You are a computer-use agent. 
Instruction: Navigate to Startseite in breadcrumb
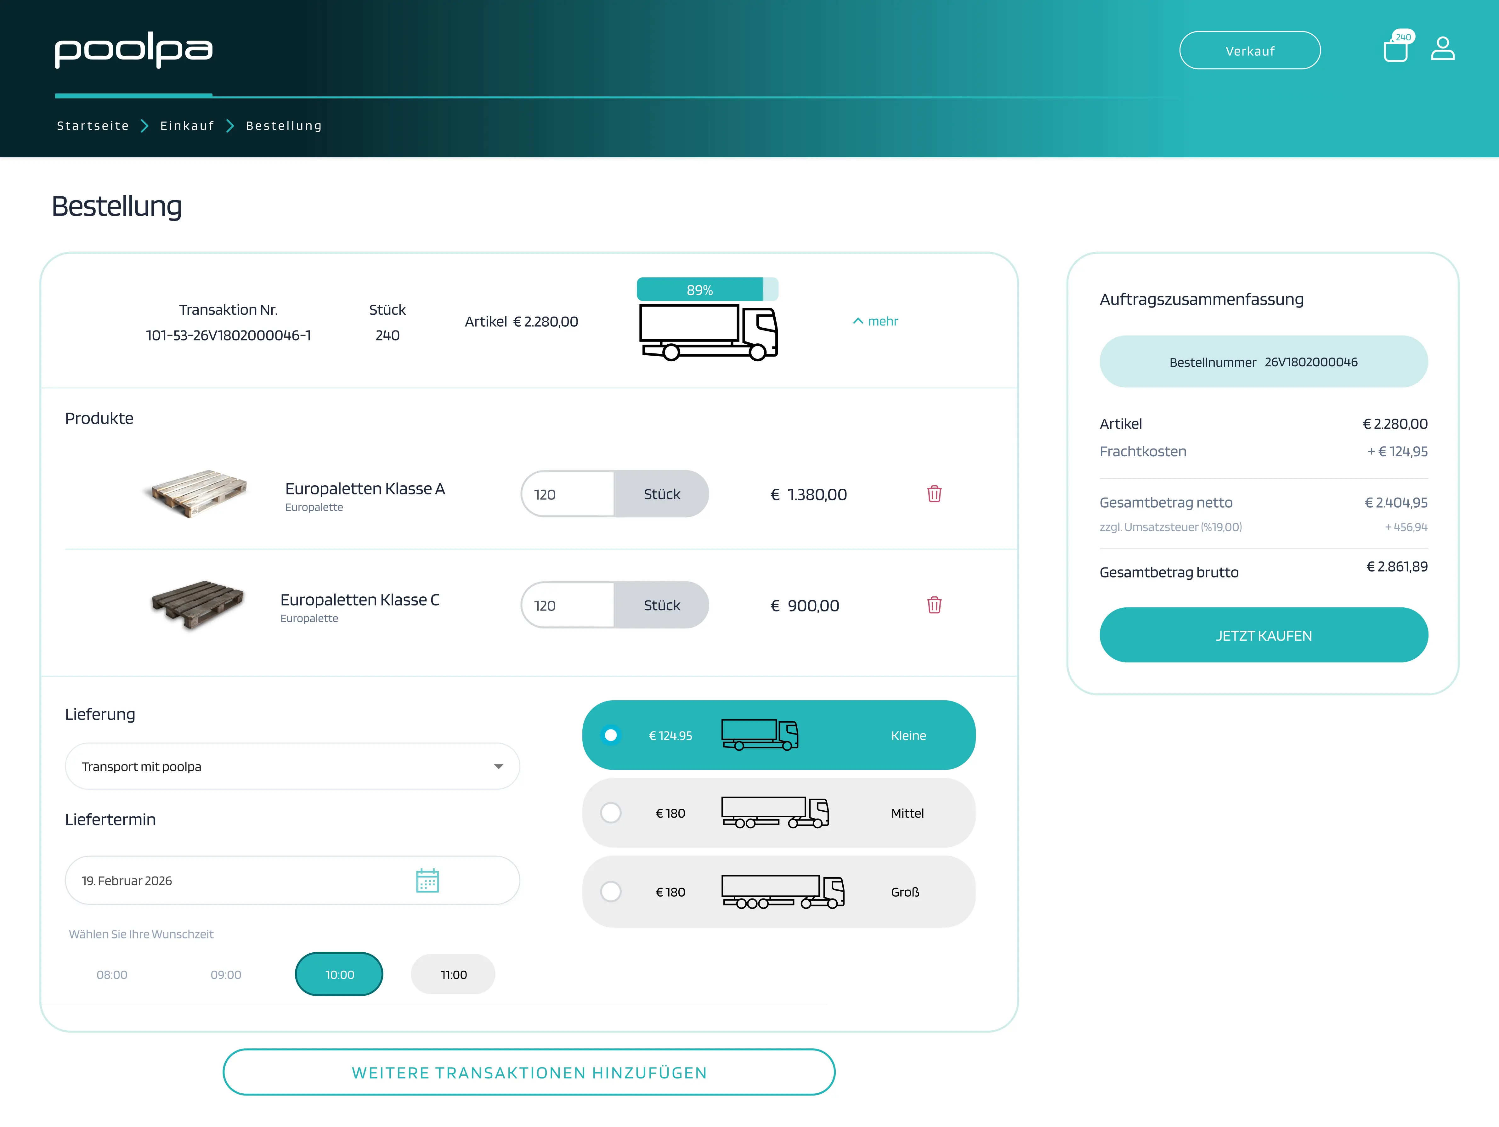tap(93, 126)
